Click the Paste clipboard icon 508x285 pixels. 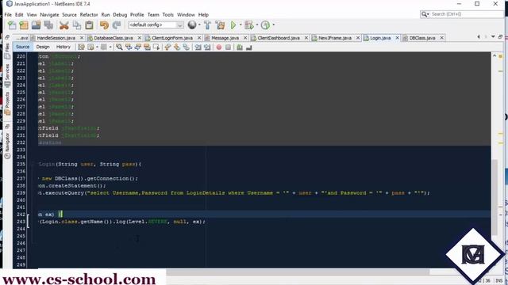click(x=89, y=25)
